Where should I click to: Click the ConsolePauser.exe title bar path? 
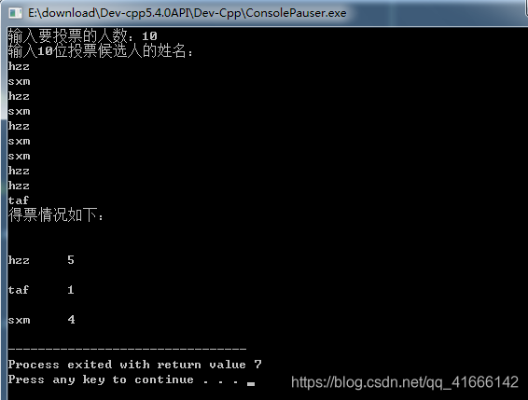187,13
